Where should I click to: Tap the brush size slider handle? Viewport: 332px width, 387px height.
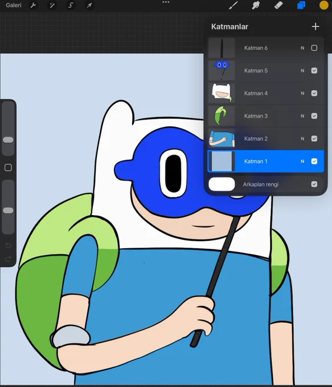(8, 140)
